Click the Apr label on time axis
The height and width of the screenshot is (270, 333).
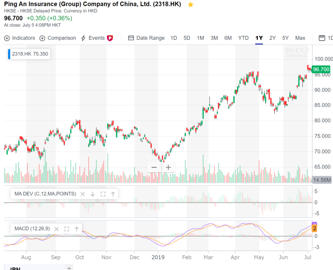coord(235,257)
